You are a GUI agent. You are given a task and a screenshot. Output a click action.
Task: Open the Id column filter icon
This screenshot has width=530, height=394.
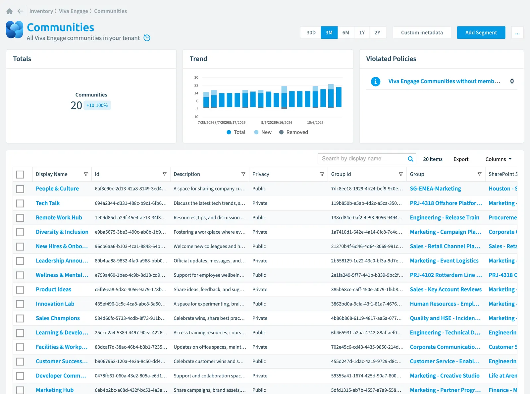tap(165, 174)
